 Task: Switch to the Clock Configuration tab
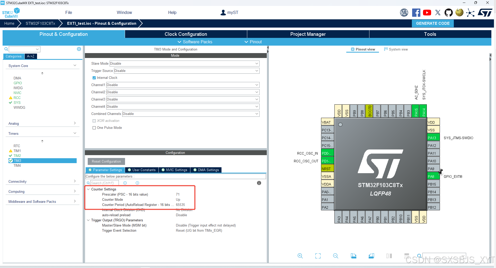pyautogui.click(x=186, y=34)
